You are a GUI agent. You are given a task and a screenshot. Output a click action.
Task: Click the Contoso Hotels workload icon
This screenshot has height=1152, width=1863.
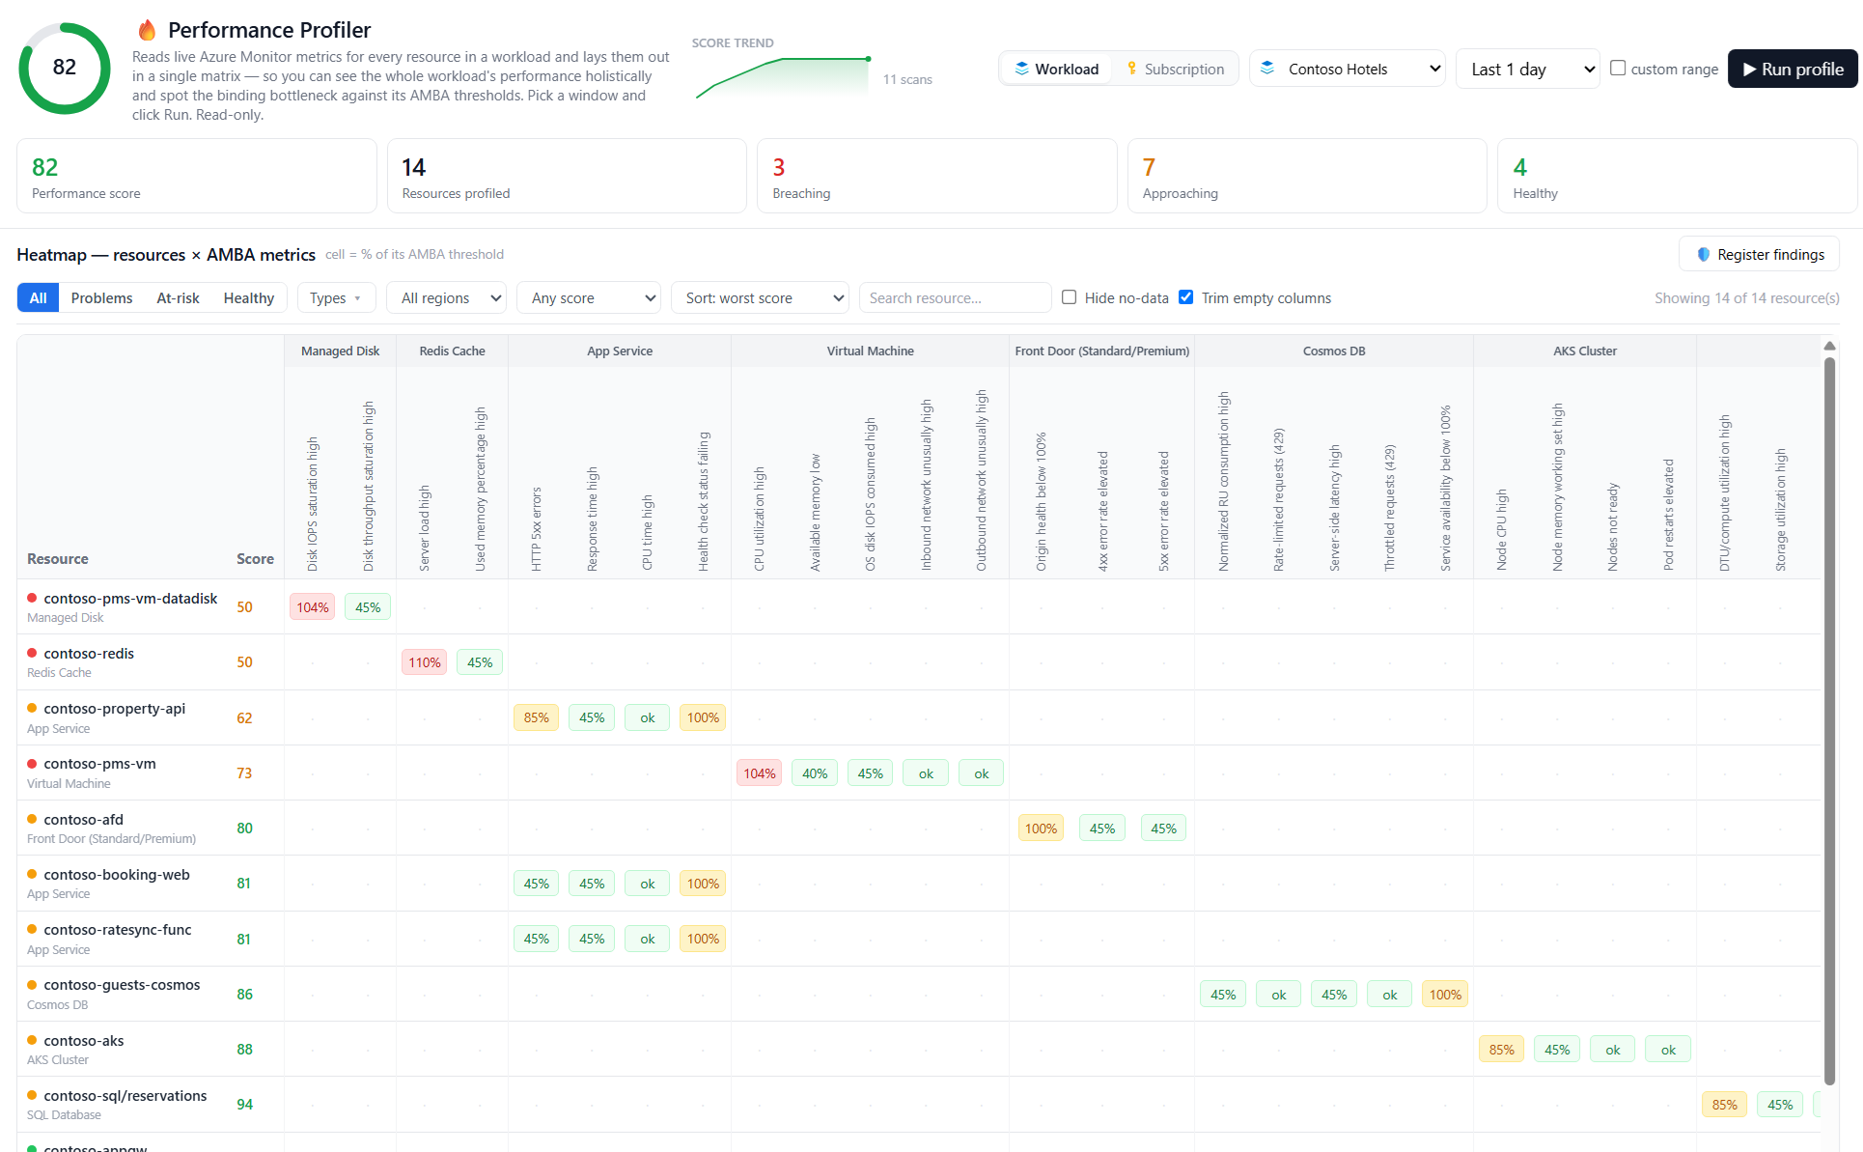pyautogui.click(x=1267, y=69)
